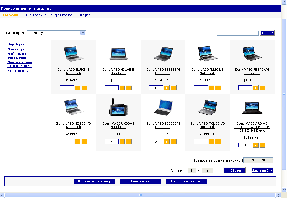287x198 pixels.
Task: Open Sony VAIO SZ430N/B Notebook link
Action: pos(74,125)
